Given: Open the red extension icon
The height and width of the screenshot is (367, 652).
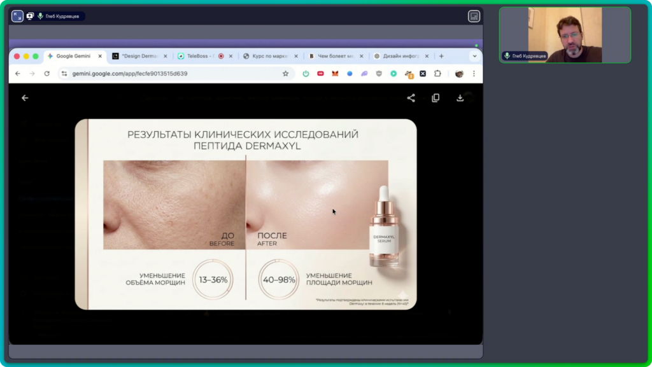Looking at the screenshot, I should (320, 74).
